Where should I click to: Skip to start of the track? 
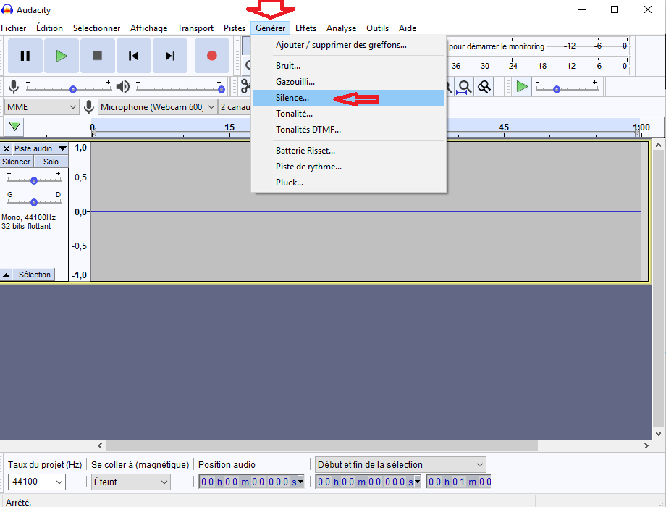point(133,56)
